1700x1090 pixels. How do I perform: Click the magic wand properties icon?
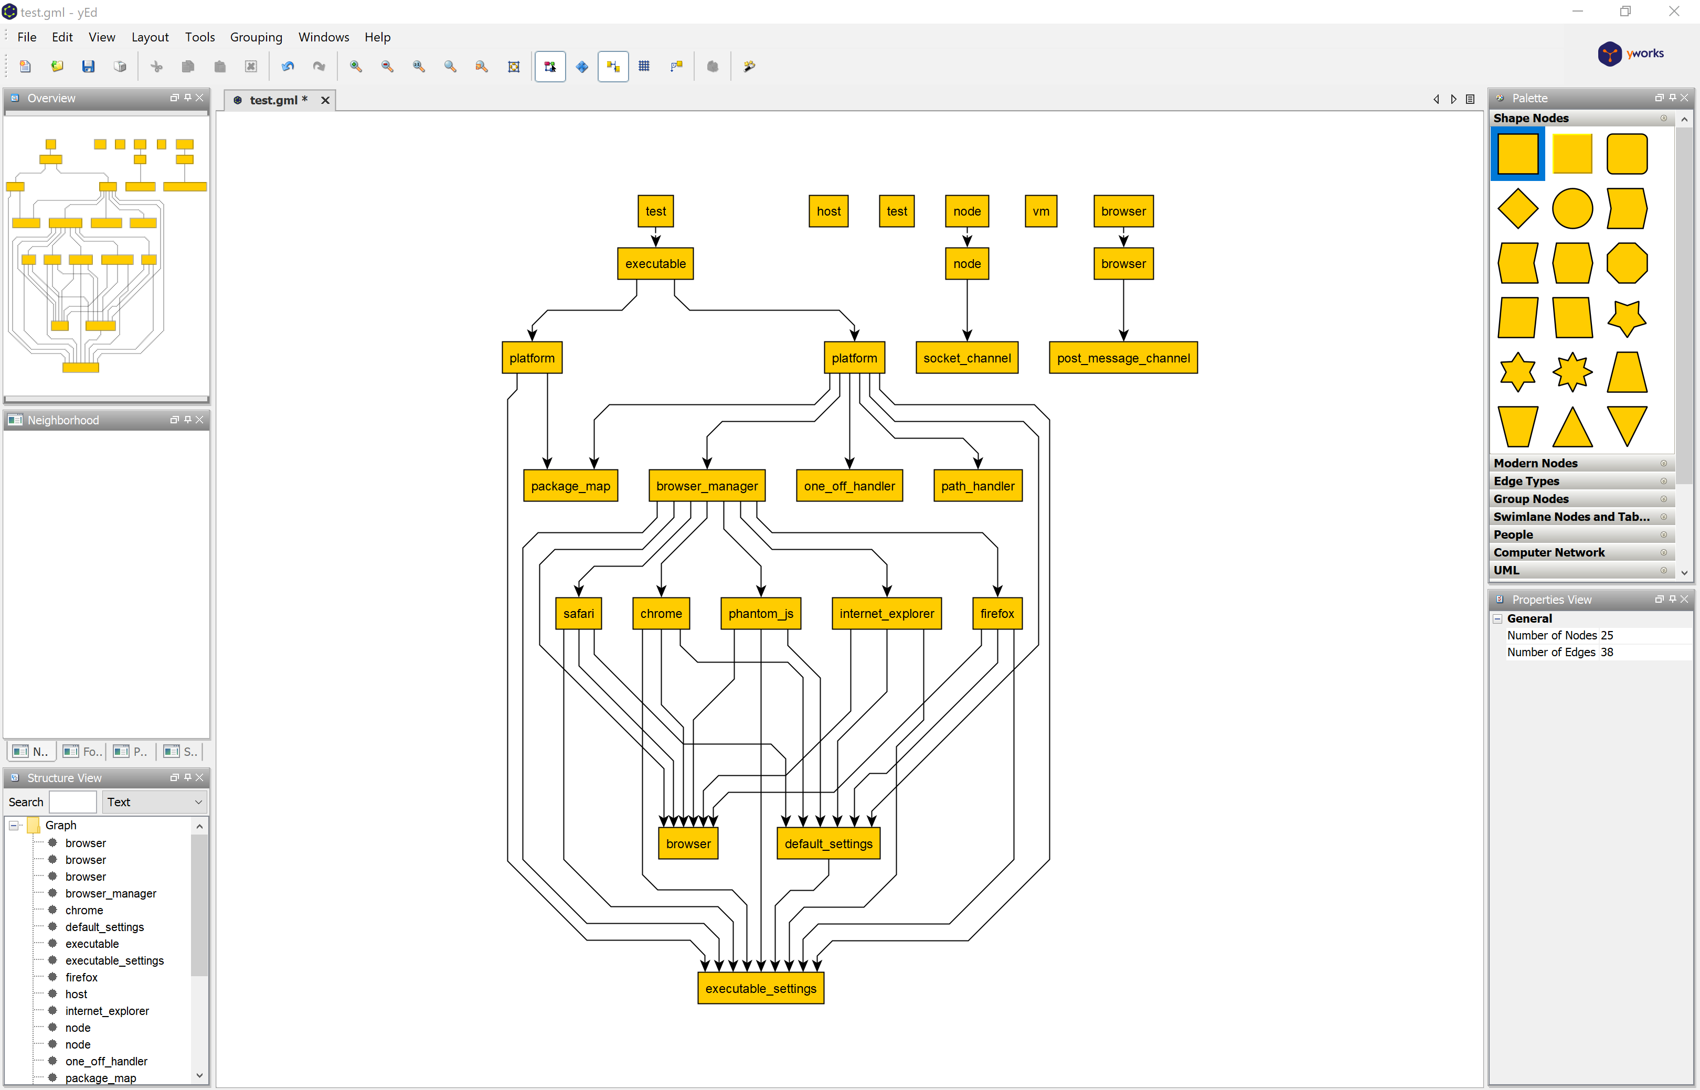[749, 67]
